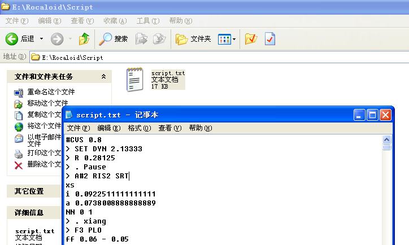Viewport: 409px width, 245px height.
Task: Click the rename file task icon
Action: [x=19, y=93]
